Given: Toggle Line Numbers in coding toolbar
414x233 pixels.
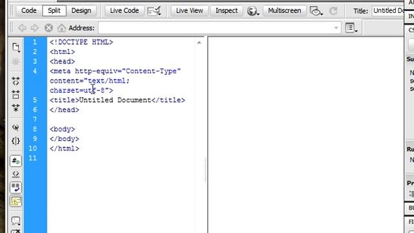Looking at the screenshot, I should (16, 161).
